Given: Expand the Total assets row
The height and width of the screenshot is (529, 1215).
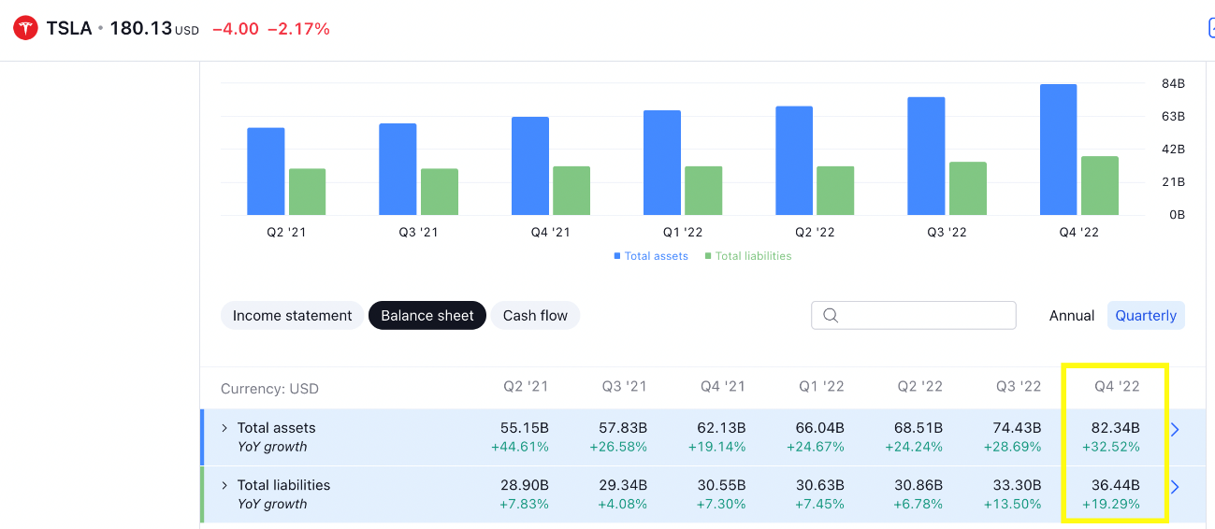Looking at the screenshot, I should [x=224, y=428].
